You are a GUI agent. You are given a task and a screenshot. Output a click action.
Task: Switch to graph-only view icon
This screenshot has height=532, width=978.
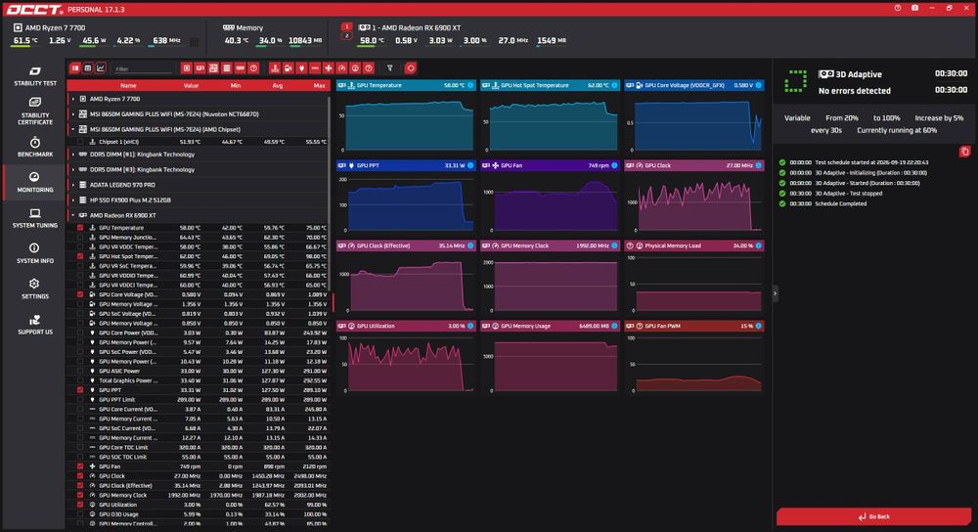point(101,68)
